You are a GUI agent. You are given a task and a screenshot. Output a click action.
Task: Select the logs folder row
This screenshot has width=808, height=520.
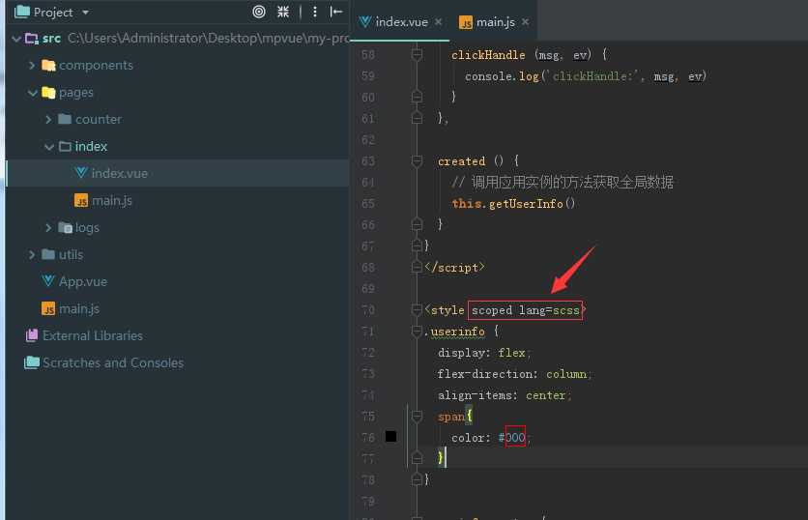(178, 228)
